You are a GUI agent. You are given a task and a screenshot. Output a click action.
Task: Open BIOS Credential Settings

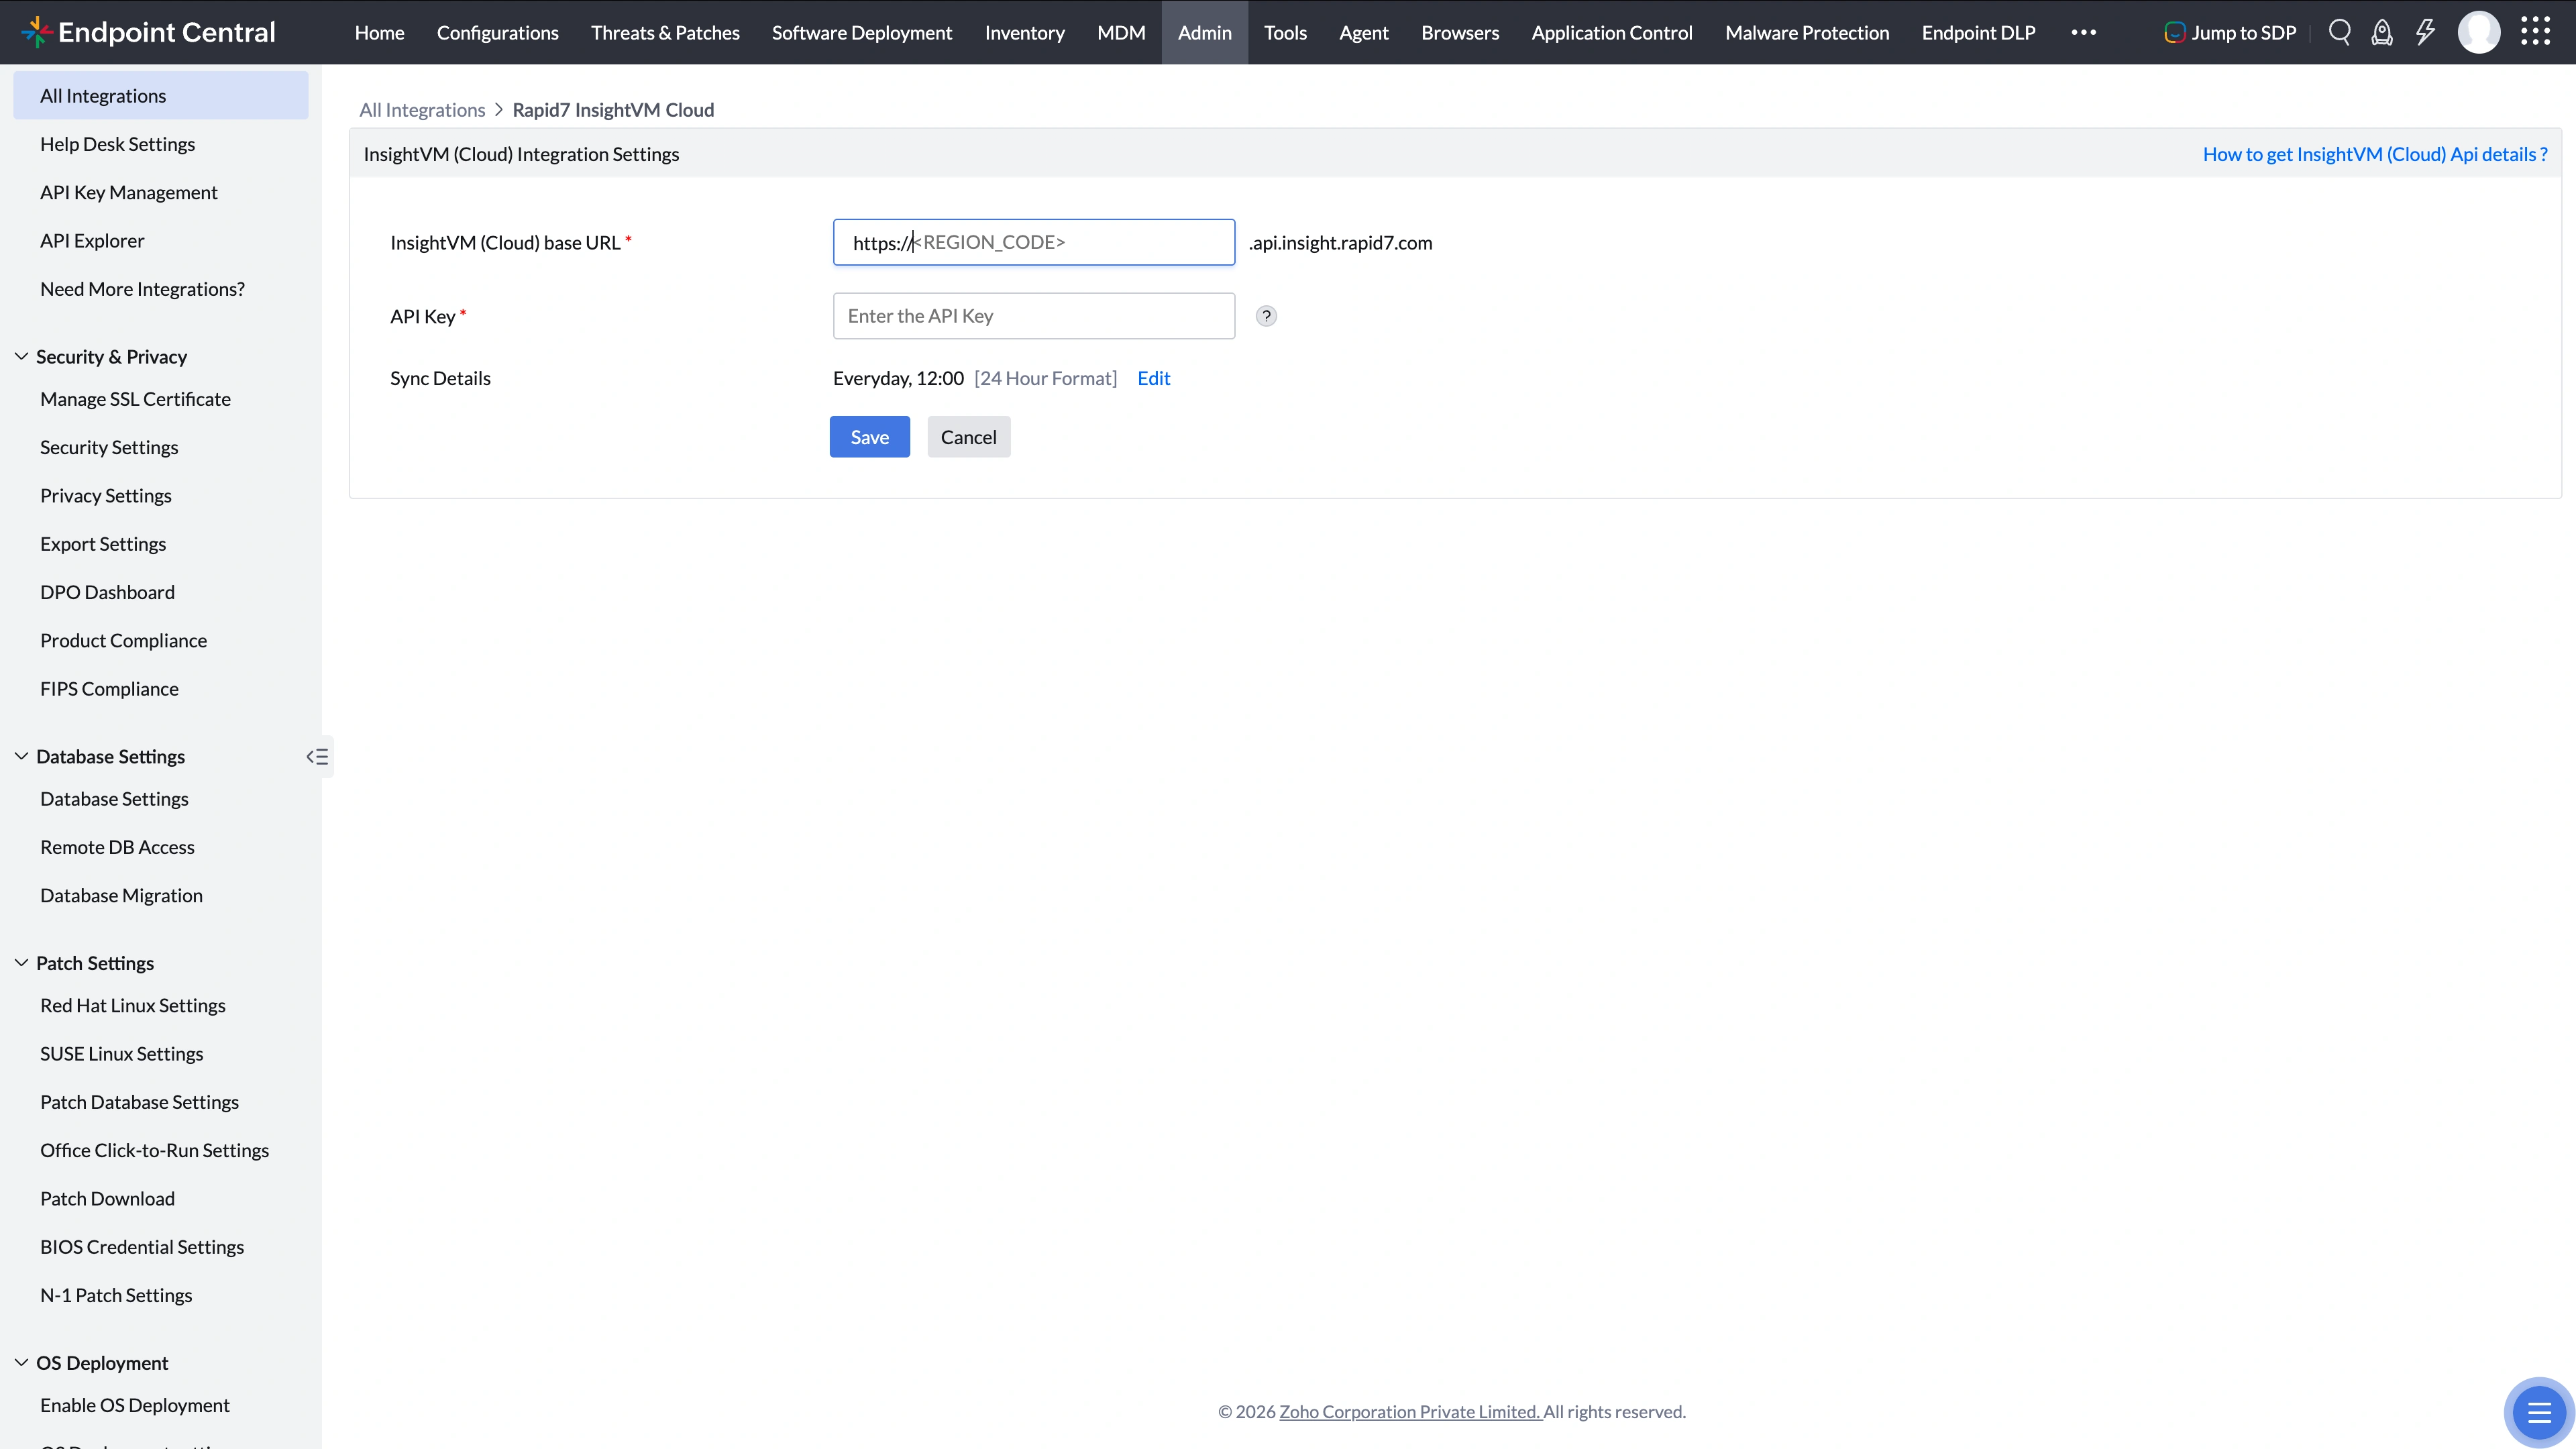coord(142,1247)
